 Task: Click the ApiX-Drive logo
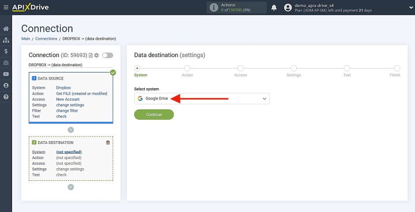pos(31,7)
